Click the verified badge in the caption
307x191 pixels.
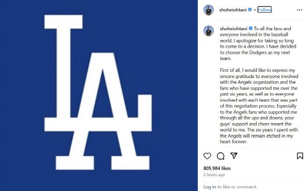coord(250,29)
